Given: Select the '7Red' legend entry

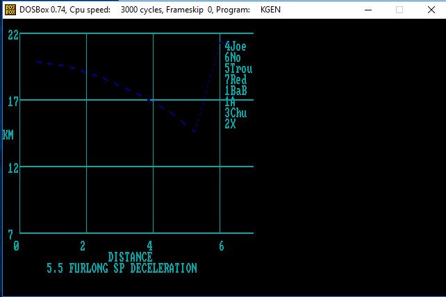Looking at the screenshot, I should pos(236,80).
